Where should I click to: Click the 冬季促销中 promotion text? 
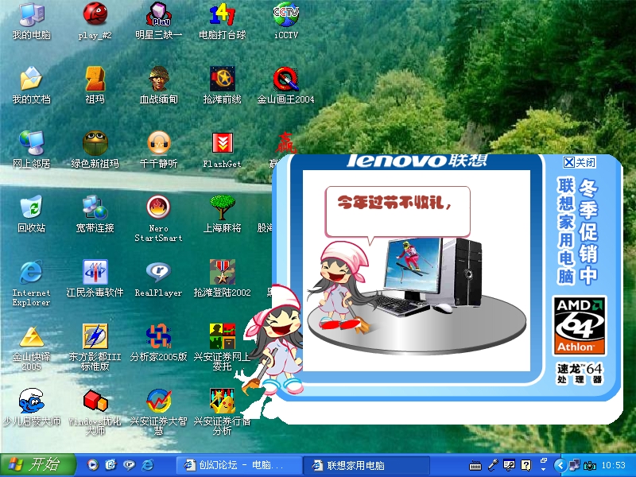click(588, 231)
